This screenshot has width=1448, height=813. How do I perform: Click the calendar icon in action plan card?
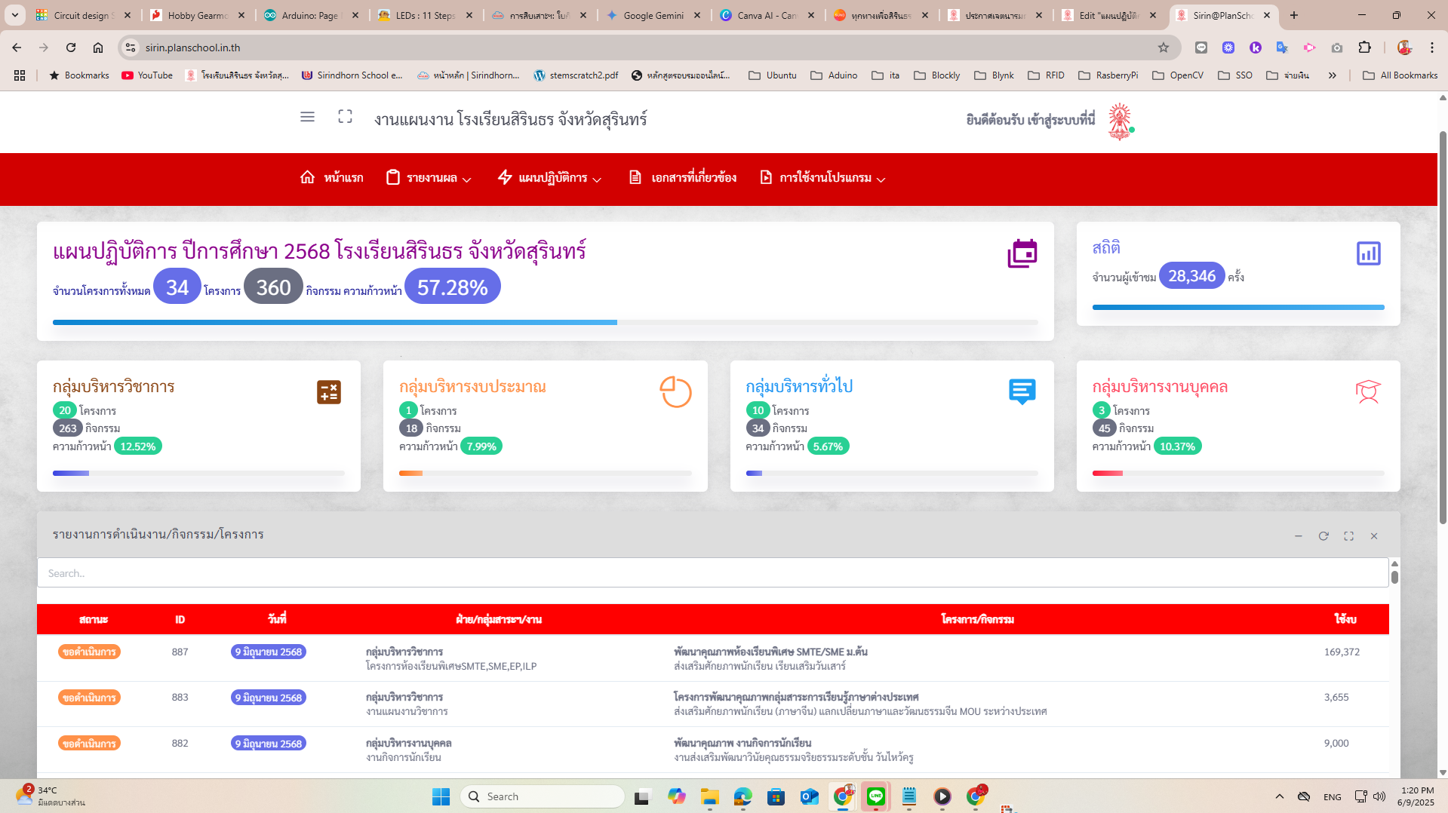pos(1022,253)
